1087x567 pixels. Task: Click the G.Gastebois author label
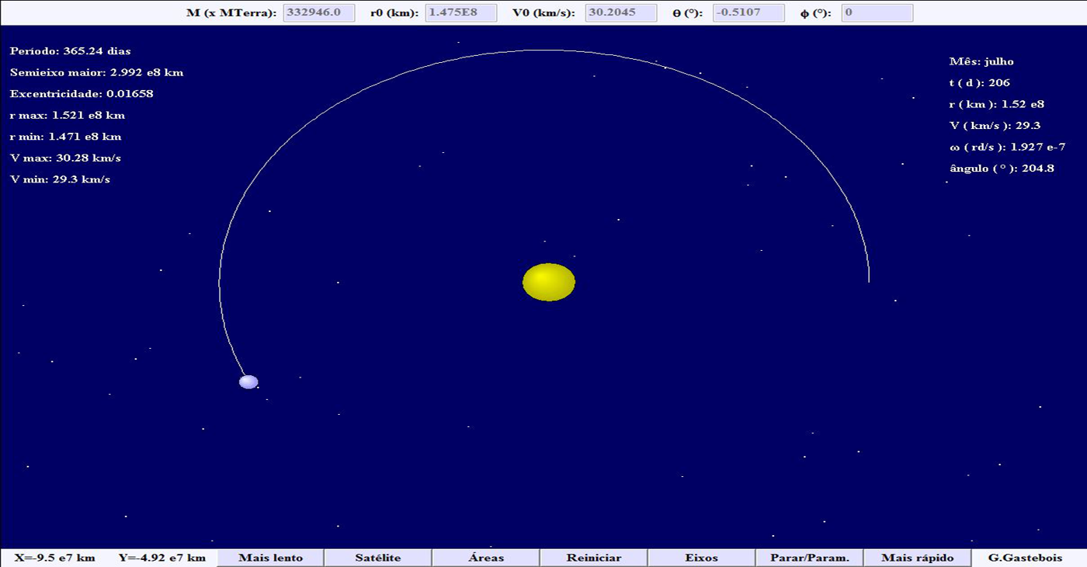click(x=1025, y=558)
